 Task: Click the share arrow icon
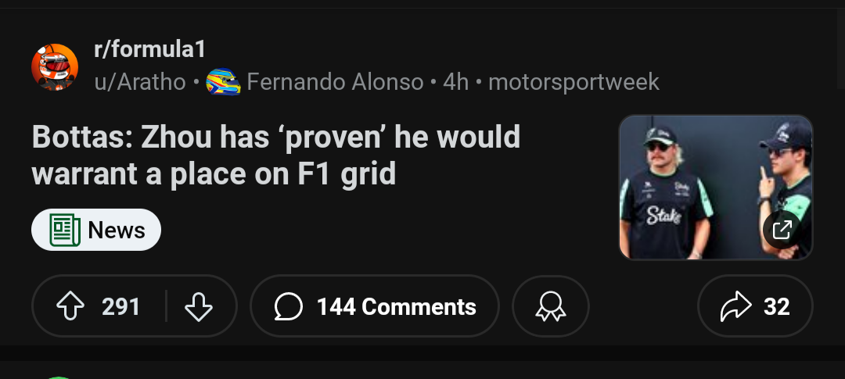(735, 307)
